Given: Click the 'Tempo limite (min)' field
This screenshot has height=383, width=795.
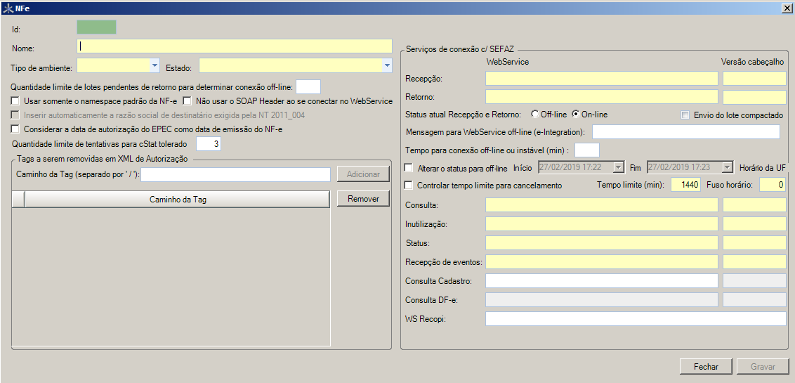Looking at the screenshot, I should pyautogui.click(x=685, y=185).
